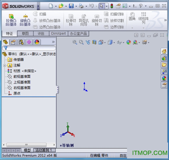Open View Palette icon in task pane
Viewport: 169px width, 160px height.
point(164,71)
